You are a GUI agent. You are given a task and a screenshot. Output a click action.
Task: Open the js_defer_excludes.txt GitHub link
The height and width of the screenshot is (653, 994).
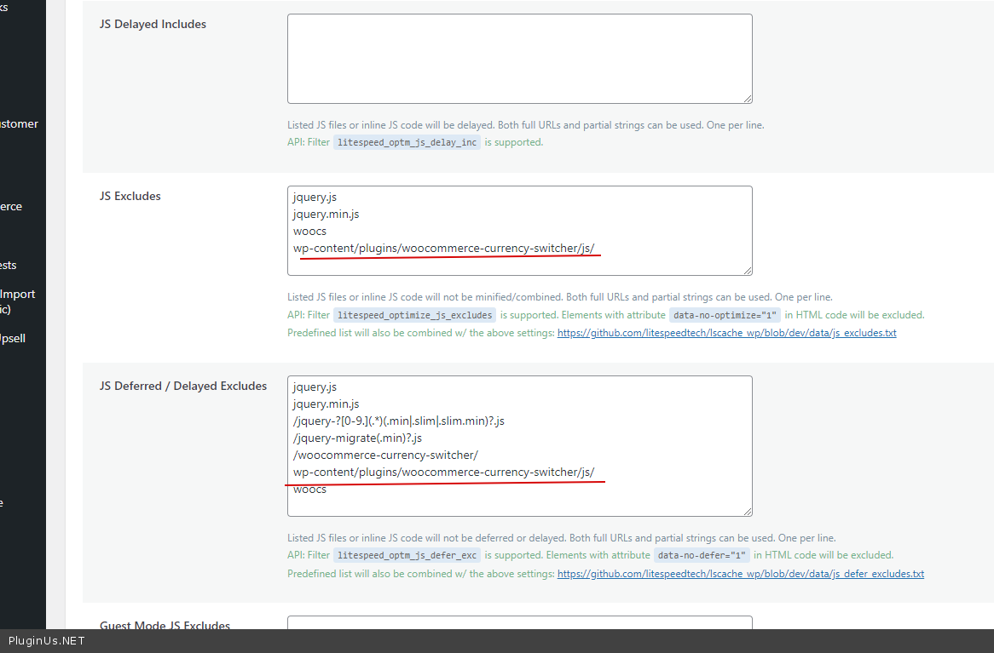tap(740, 574)
